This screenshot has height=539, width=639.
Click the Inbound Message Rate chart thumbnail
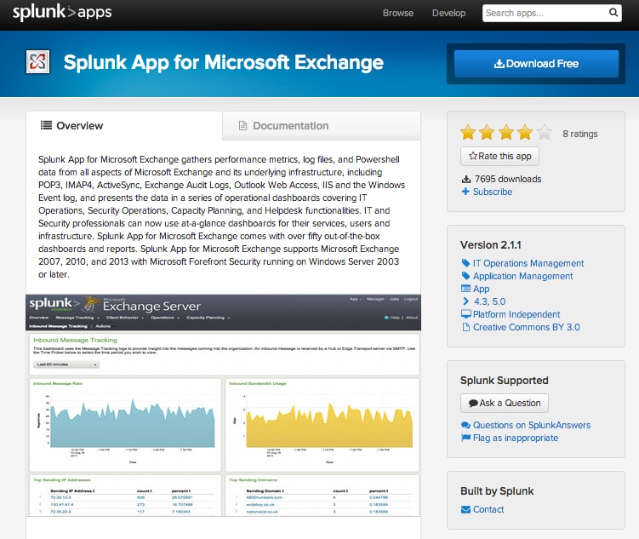point(125,425)
